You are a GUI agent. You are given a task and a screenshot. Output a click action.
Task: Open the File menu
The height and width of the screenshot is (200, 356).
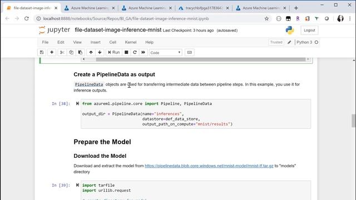(45, 42)
